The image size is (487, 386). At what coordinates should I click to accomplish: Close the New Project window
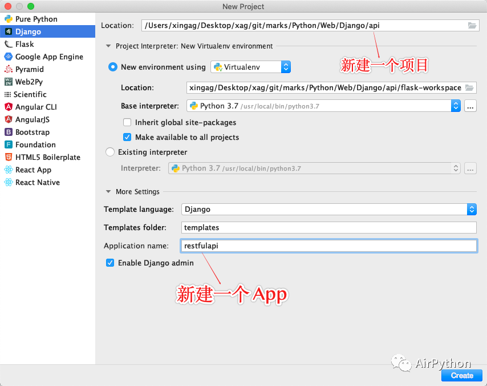coord(8,6)
